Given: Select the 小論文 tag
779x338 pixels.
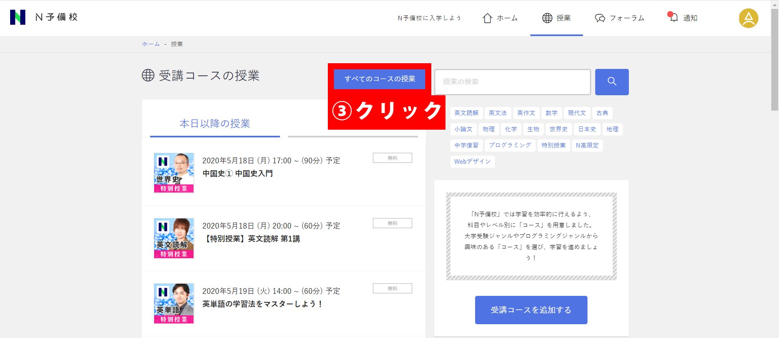Looking at the screenshot, I should (463, 129).
